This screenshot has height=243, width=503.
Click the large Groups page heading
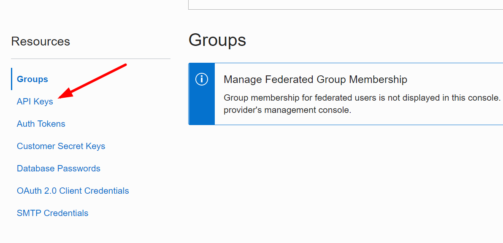pyautogui.click(x=217, y=40)
